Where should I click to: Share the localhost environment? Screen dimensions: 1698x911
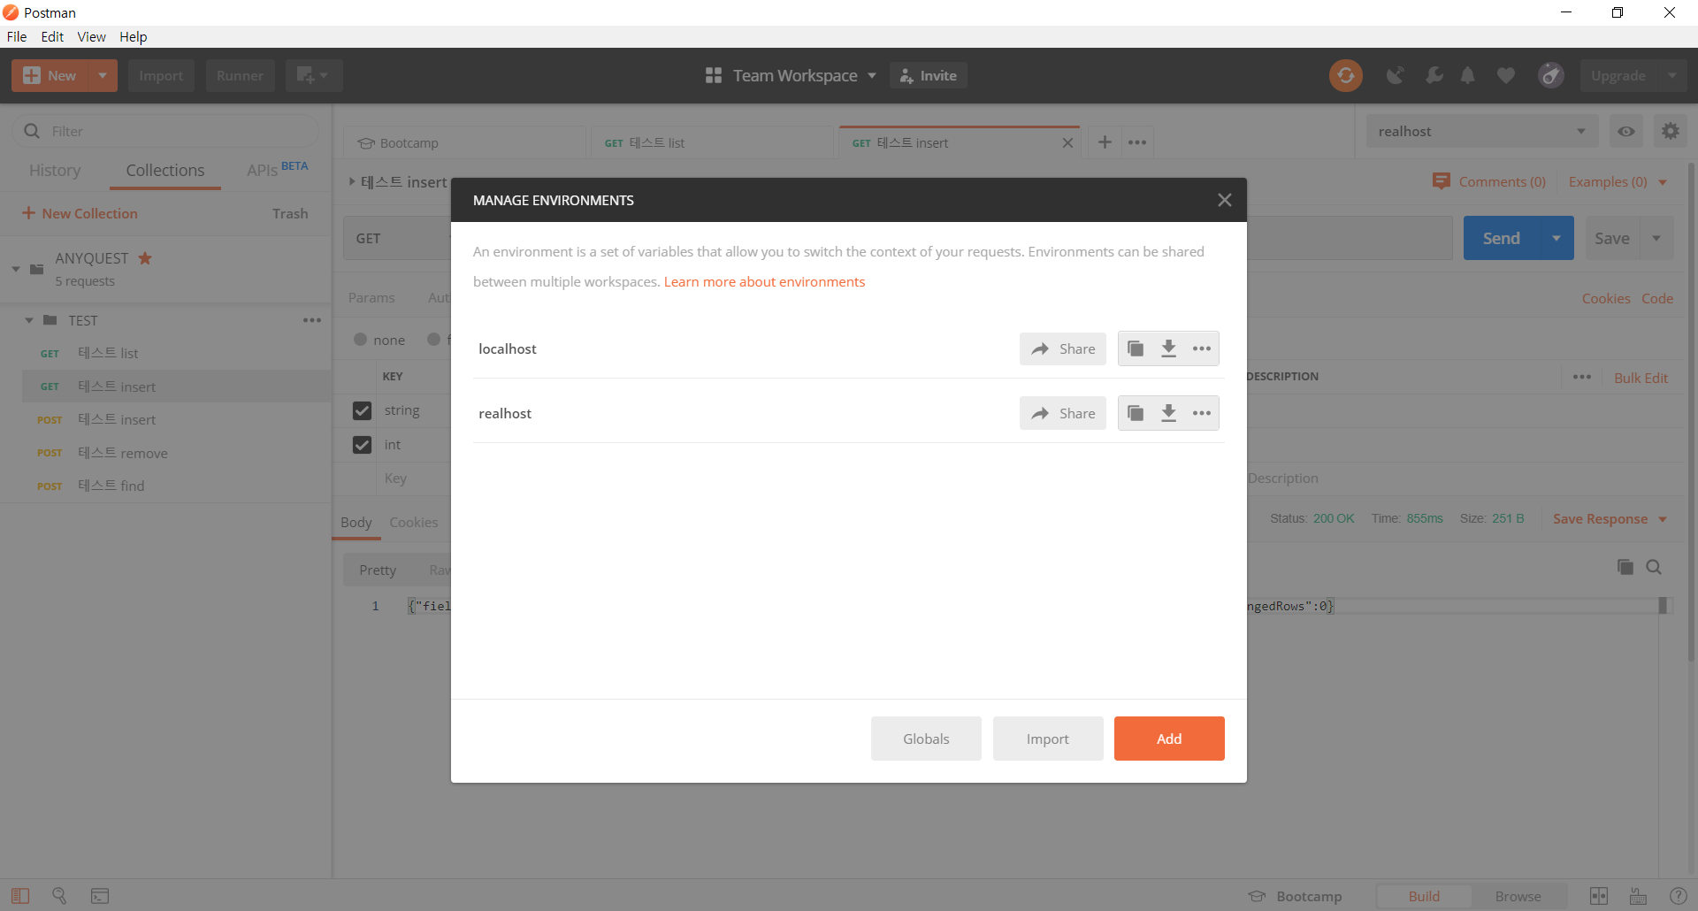[1063, 348]
